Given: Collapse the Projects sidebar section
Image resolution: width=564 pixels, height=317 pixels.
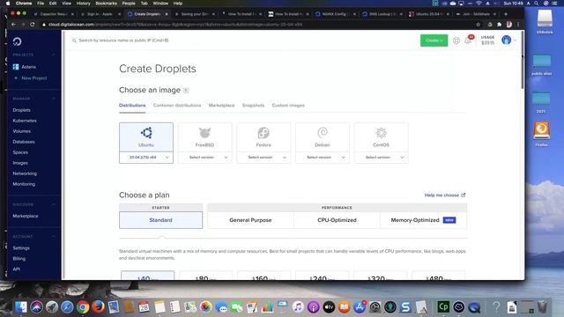Looking at the screenshot, I should click(54, 55).
